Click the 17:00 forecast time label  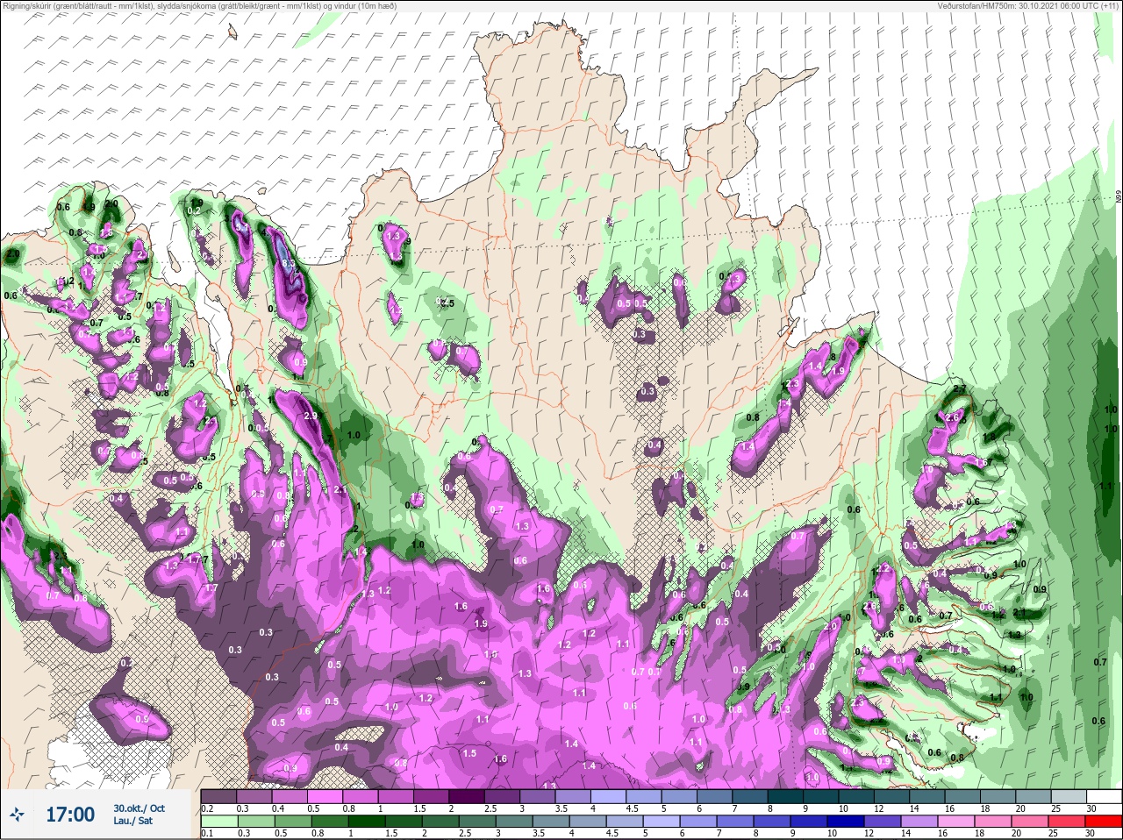[70, 815]
